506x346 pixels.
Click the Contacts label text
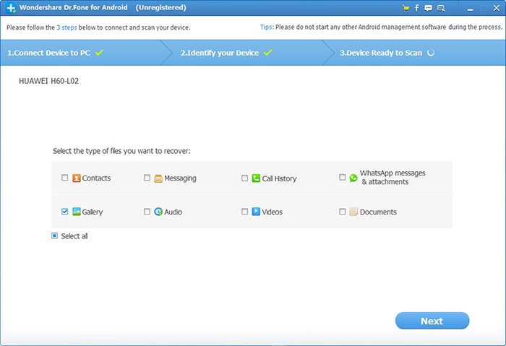[x=96, y=178]
